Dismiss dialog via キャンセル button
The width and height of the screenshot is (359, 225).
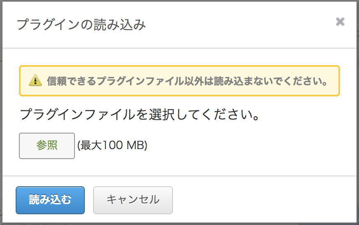(x=133, y=200)
